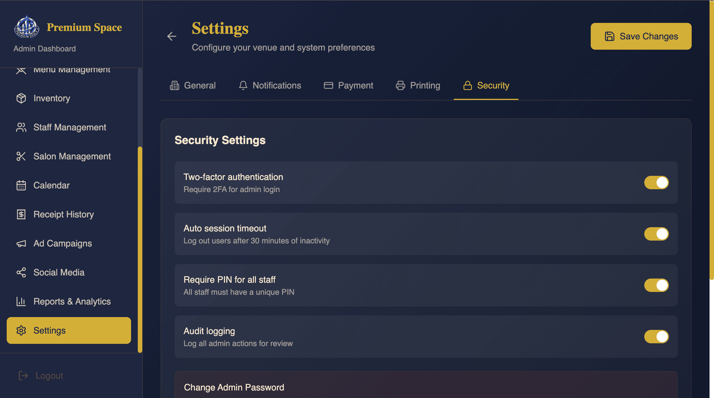714x398 pixels.
Task: Switch off Audit logging
Action: coord(656,337)
